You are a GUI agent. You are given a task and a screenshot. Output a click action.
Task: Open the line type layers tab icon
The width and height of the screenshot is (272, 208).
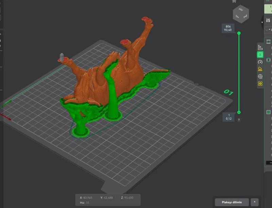pyautogui.click(x=260, y=47)
